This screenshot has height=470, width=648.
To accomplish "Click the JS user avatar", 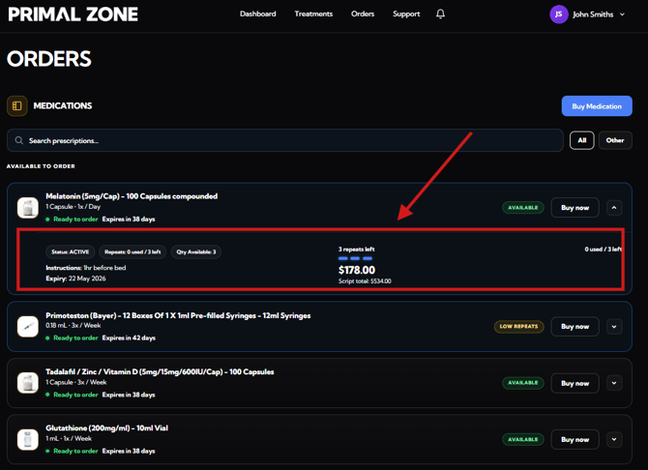I will click(558, 15).
